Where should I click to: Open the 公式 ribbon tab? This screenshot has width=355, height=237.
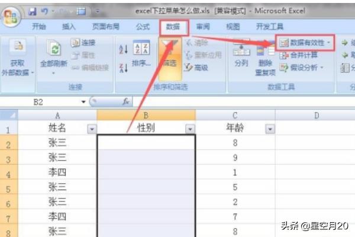pyautogui.click(x=143, y=27)
